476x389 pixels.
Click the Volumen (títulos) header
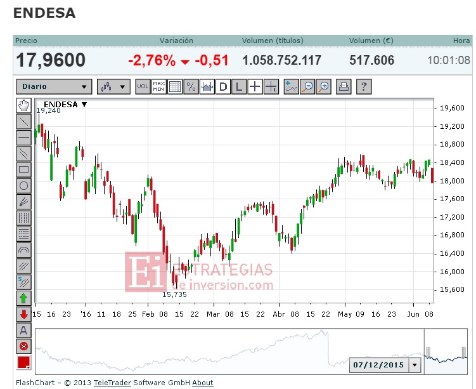[273, 41]
